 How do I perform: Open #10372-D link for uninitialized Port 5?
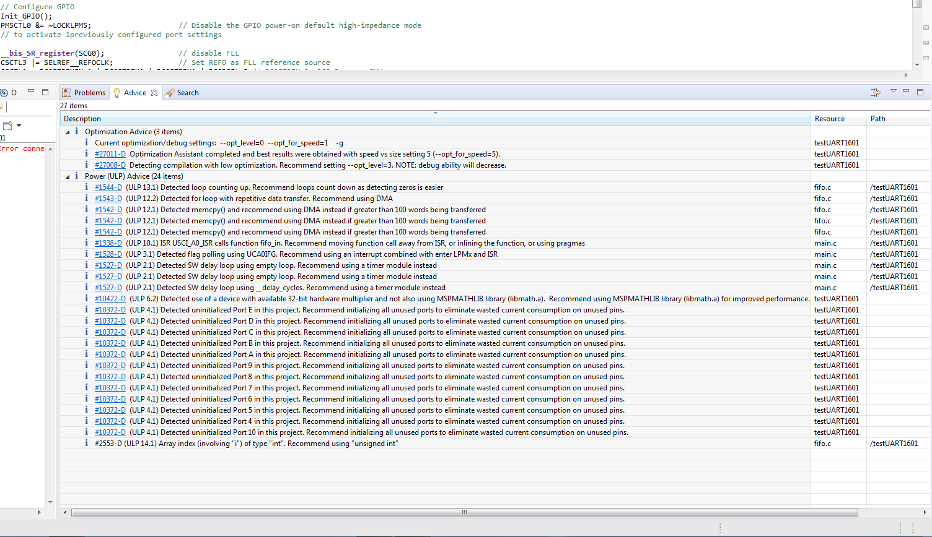110,410
